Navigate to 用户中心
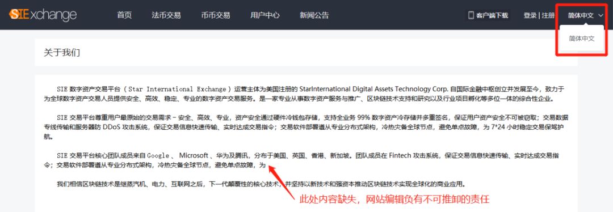Viewport: 613px width, 212px height. pos(264,15)
